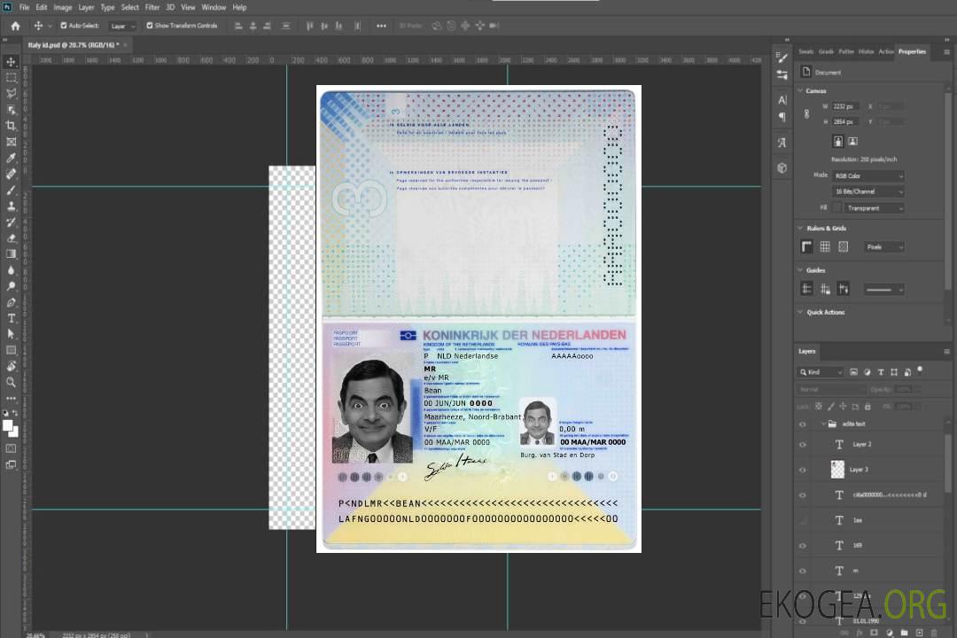Screen dimensions: 957x638
Task: Collapse the Canvas section
Action: (x=800, y=91)
